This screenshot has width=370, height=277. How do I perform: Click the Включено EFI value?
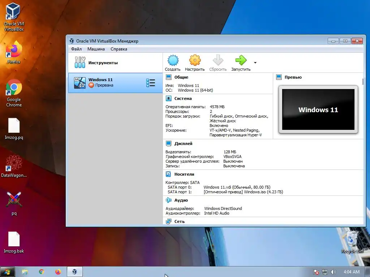[219, 126]
